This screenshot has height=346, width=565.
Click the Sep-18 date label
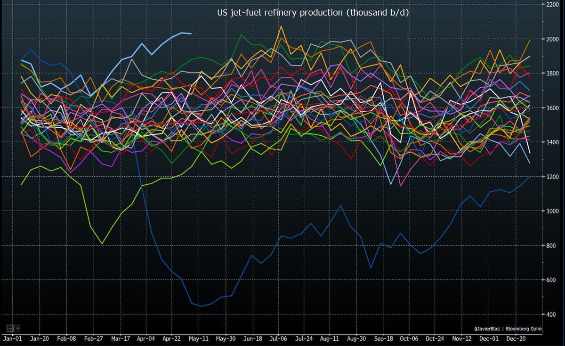click(x=384, y=338)
